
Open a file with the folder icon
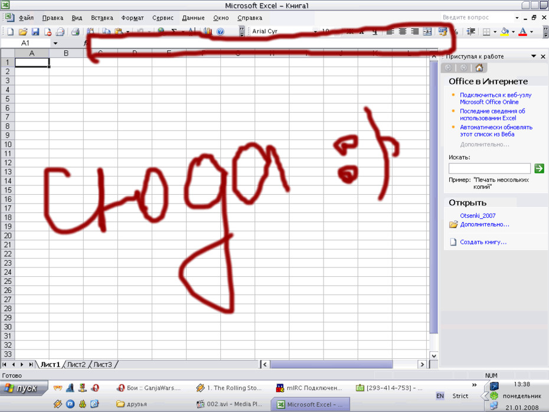[23, 32]
